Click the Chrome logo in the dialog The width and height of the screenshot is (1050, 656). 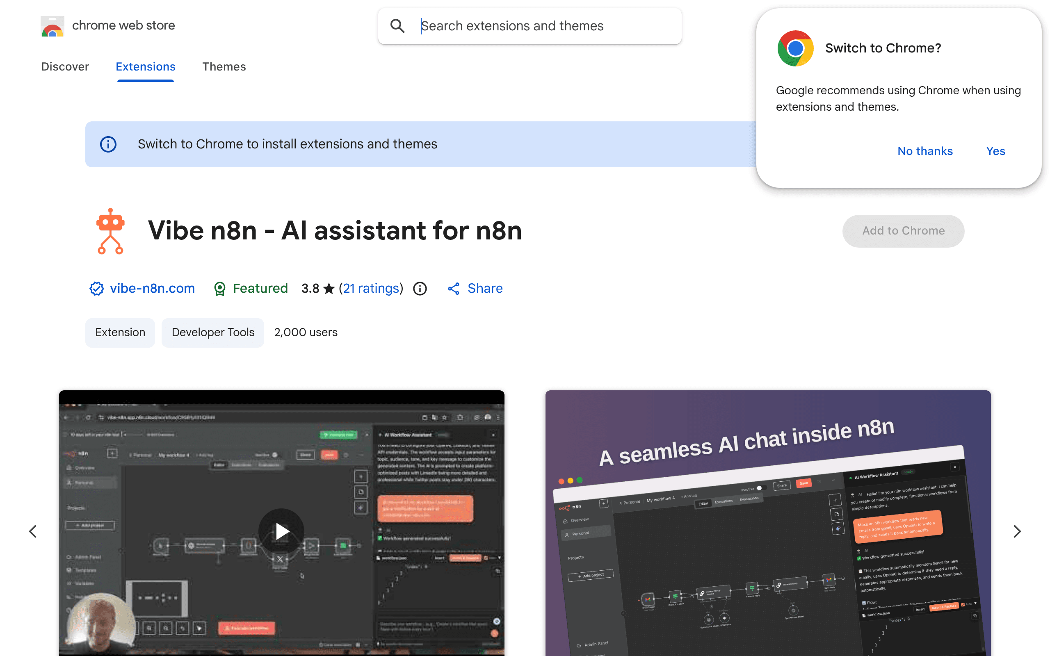pos(795,48)
